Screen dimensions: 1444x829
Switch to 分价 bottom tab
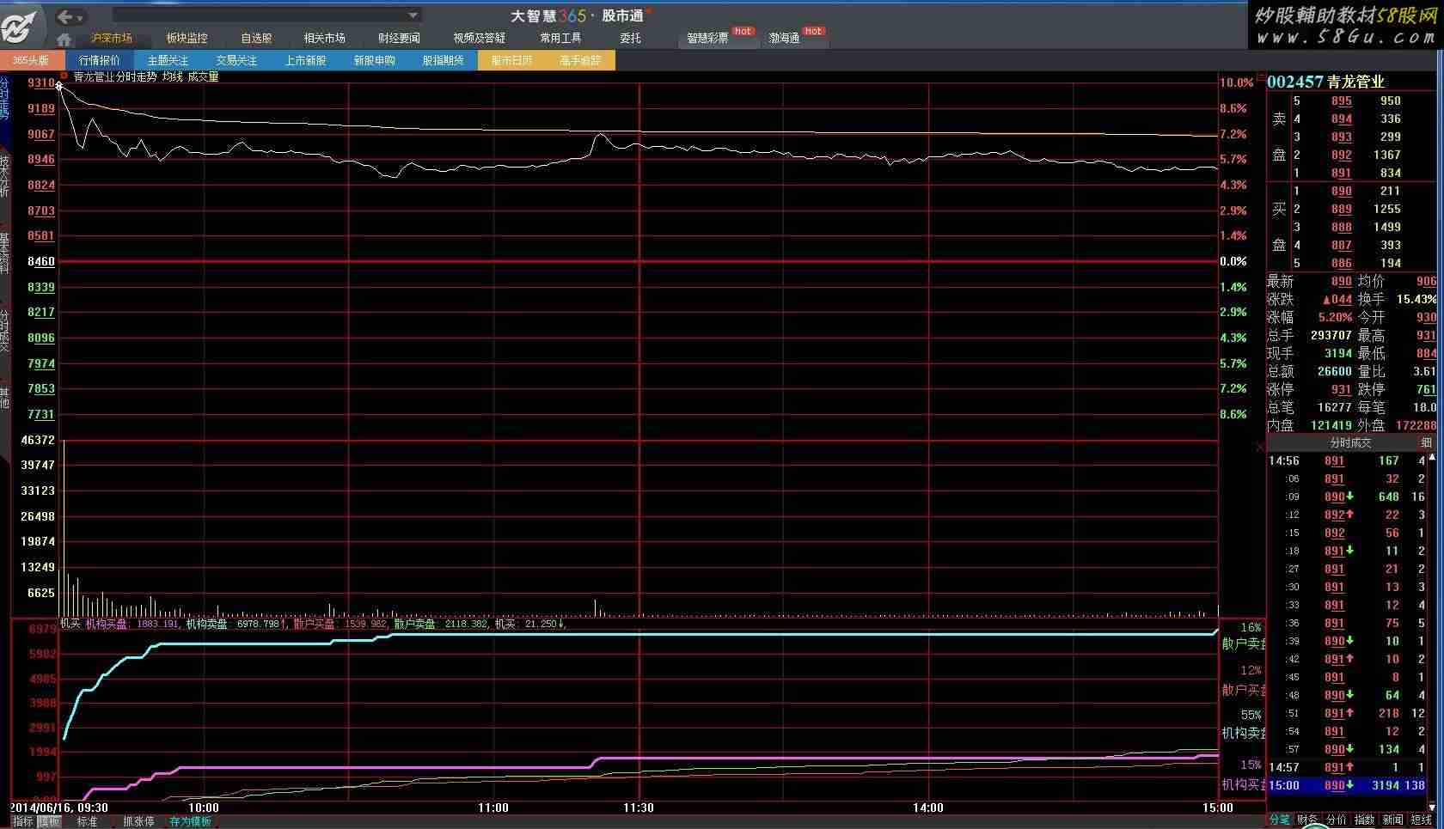point(1336,820)
